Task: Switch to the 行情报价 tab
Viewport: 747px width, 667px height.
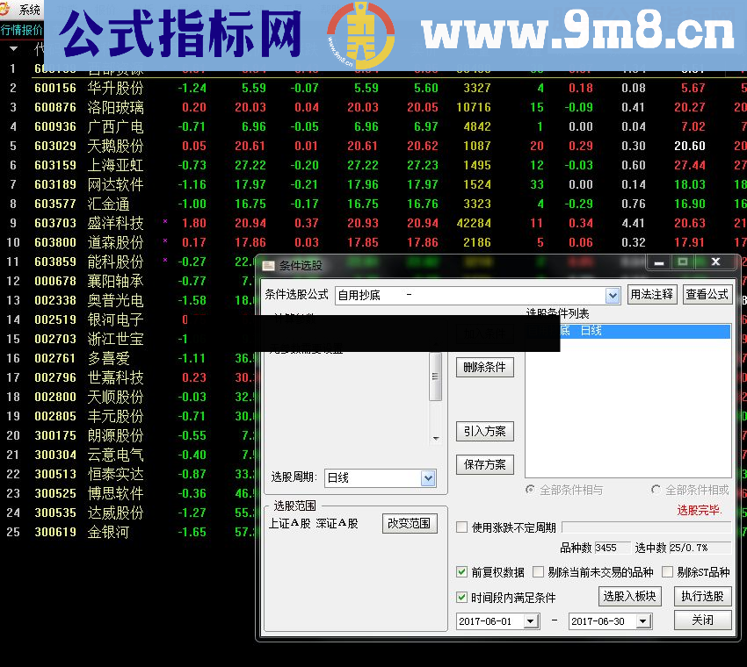Action: [x=21, y=29]
